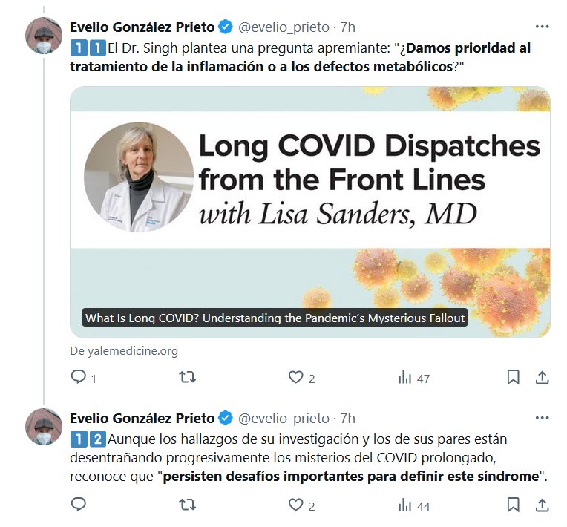
Task: Click the @evelio_prieto handle on second tweet
Action: (283, 418)
